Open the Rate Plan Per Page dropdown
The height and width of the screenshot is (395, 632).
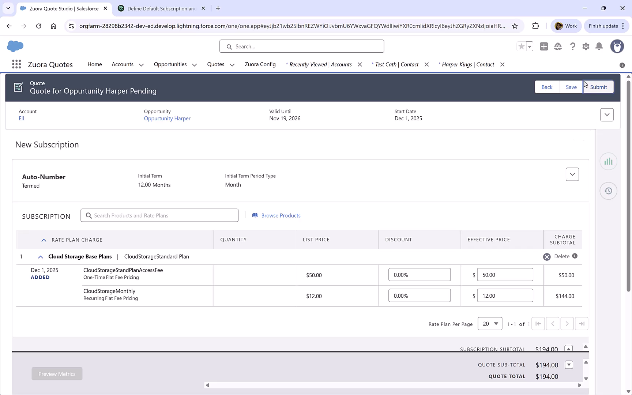pyautogui.click(x=490, y=324)
